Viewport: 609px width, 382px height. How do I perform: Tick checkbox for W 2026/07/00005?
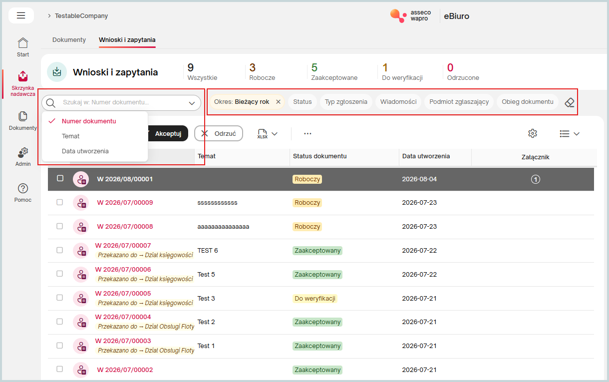click(60, 298)
